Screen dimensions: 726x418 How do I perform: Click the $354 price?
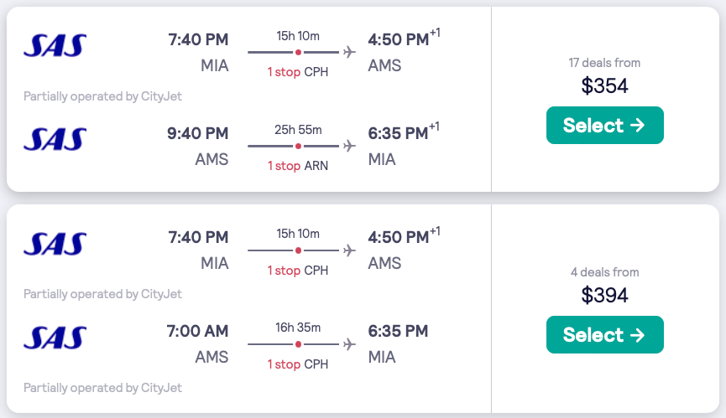pos(604,85)
